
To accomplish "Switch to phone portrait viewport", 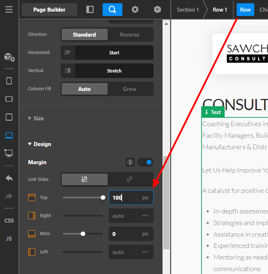I will (9, 81).
